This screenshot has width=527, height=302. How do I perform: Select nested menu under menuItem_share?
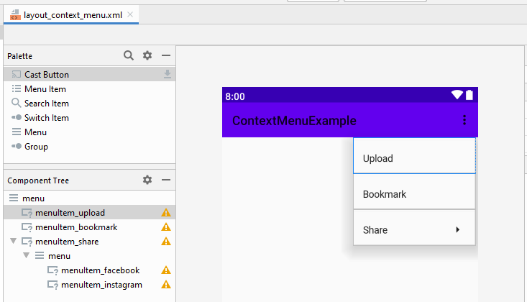89,256
